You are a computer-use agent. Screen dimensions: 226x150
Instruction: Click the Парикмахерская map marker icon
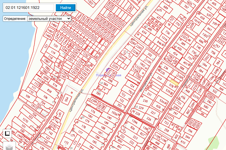[108, 71]
